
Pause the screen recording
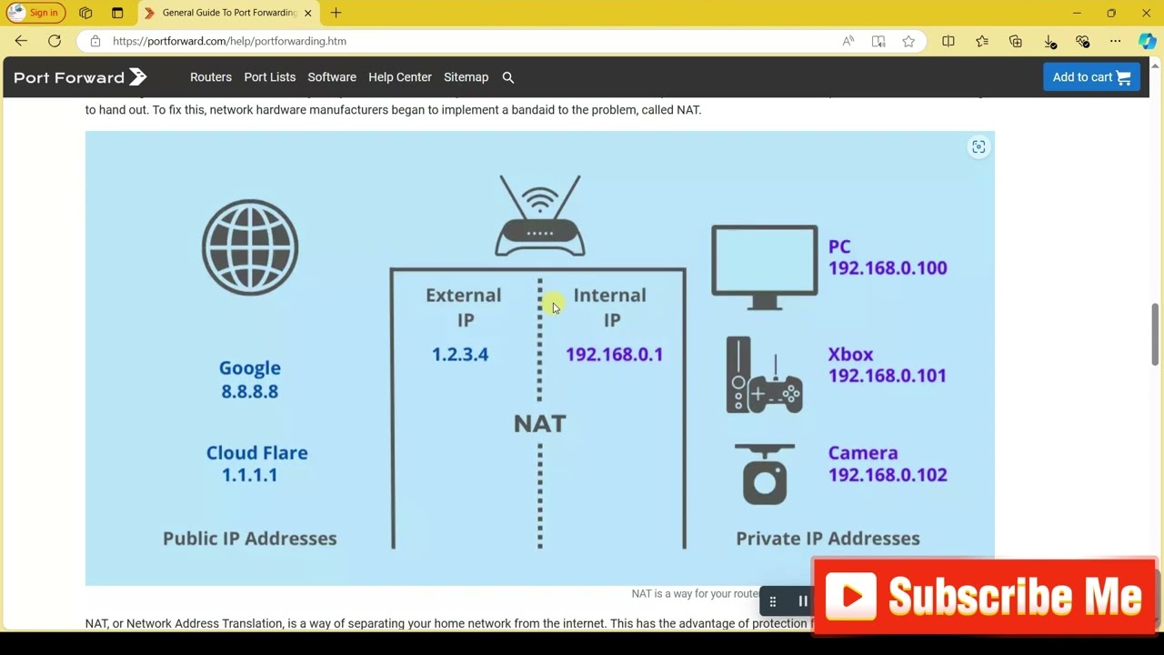(x=803, y=601)
